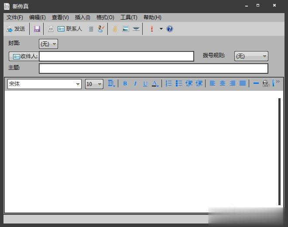Image resolution: width=288 pixels, height=227 pixels.
Task: Open the importance dropdown arrow beside exclamation mark
Action: (x=161, y=29)
